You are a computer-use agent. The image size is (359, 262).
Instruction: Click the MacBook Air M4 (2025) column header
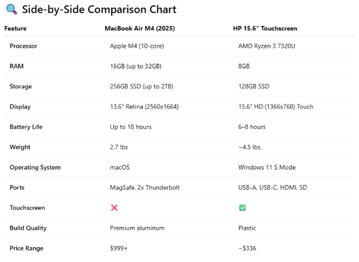(x=140, y=28)
